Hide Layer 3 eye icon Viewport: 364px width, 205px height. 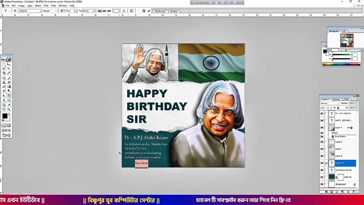click(x=322, y=142)
